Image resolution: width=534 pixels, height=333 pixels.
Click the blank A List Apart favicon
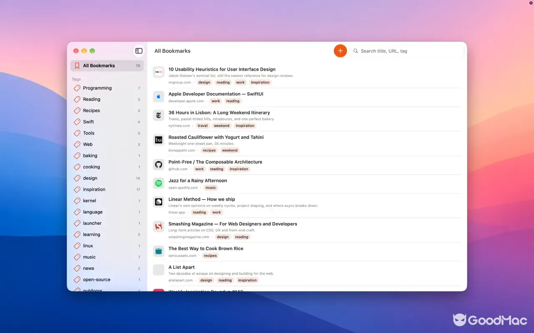coord(159,270)
